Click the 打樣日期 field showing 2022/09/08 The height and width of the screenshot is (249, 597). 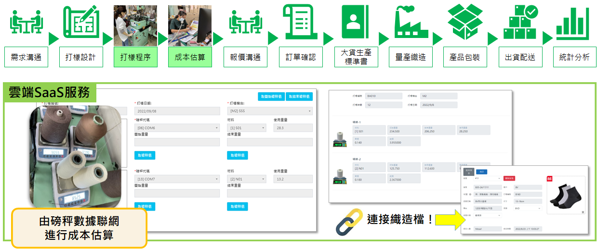tap(176, 111)
